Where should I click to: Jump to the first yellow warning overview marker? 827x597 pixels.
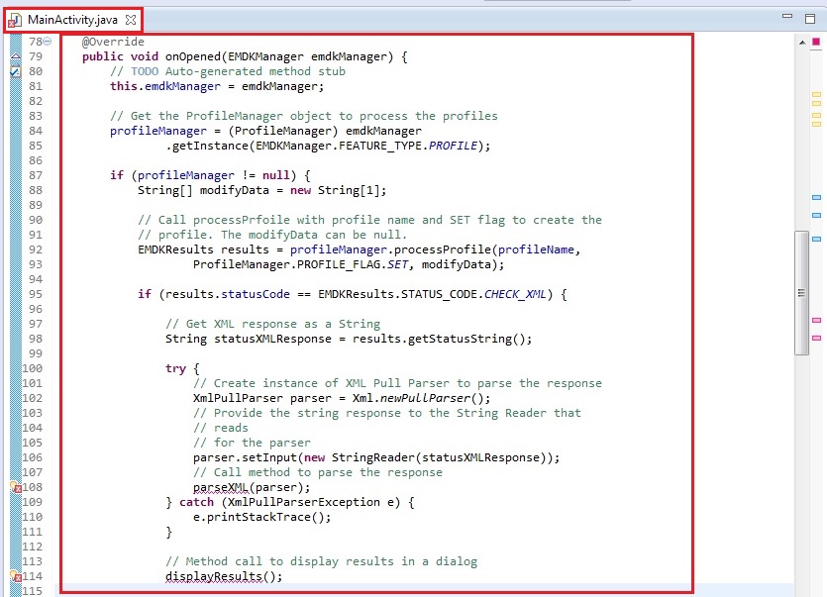[x=817, y=95]
